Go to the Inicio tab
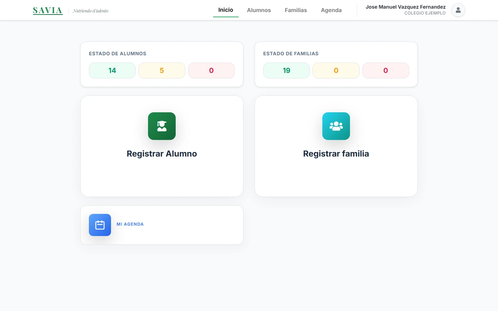The width and height of the screenshot is (498, 311). pos(226,10)
